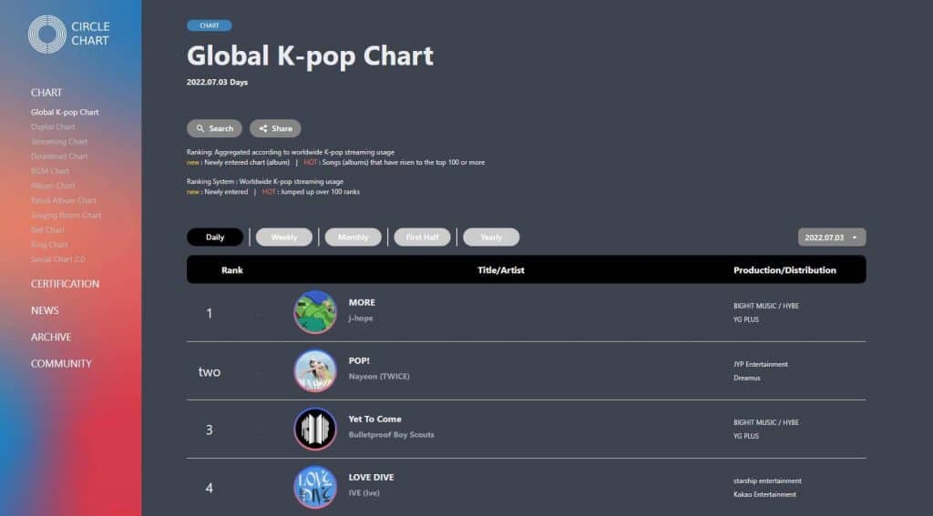Switch to the Yearly chart
The width and height of the screenshot is (933, 516).
point(491,238)
